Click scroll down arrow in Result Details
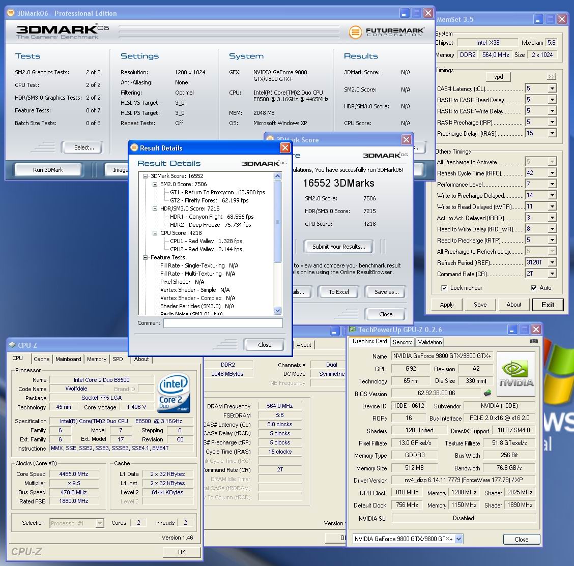 coord(277,311)
